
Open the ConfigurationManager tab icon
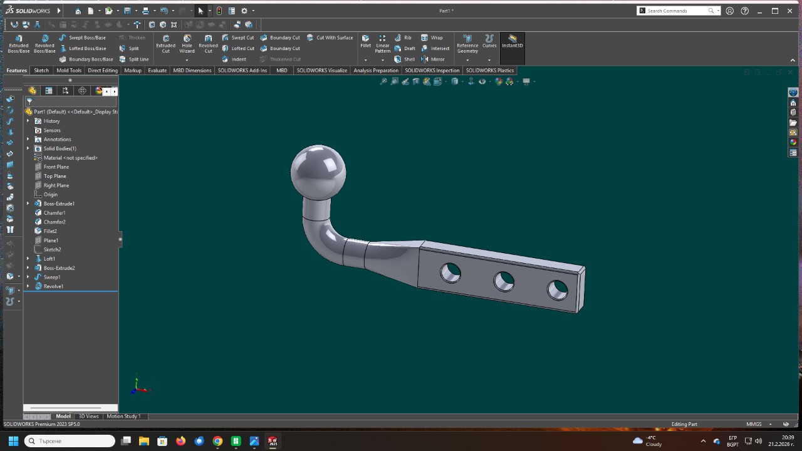(65, 91)
